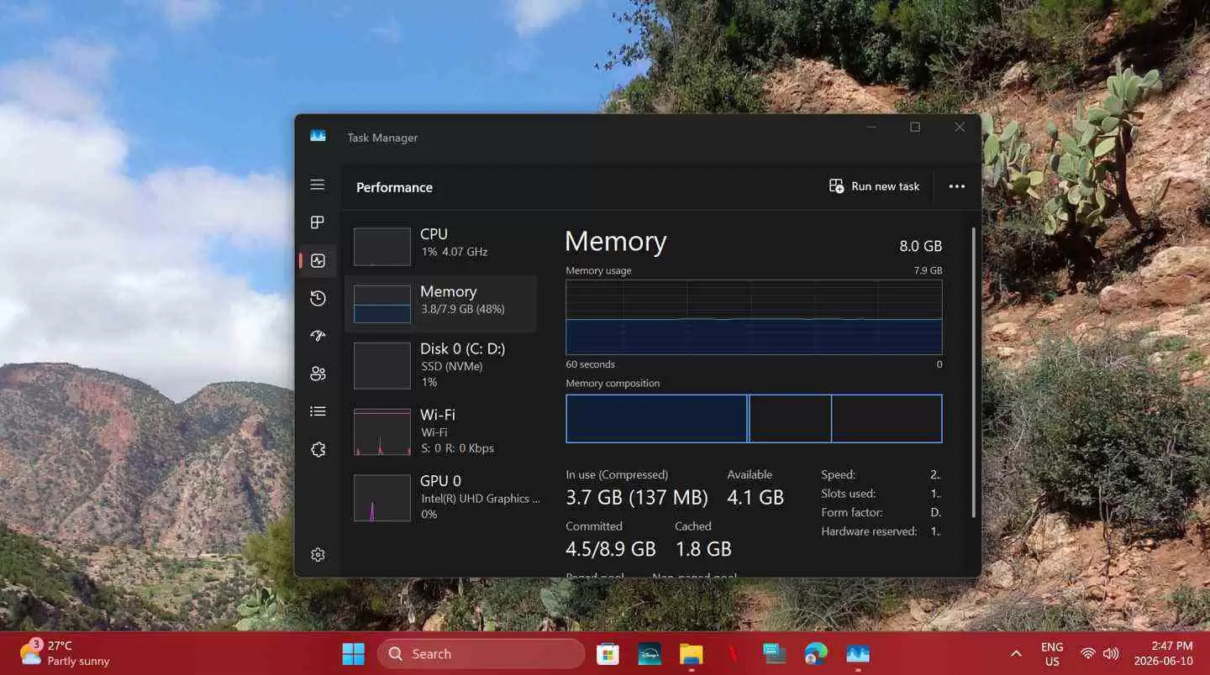The image size is (1210, 675).
Task: Open the Details page icon
Action: pyautogui.click(x=317, y=411)
